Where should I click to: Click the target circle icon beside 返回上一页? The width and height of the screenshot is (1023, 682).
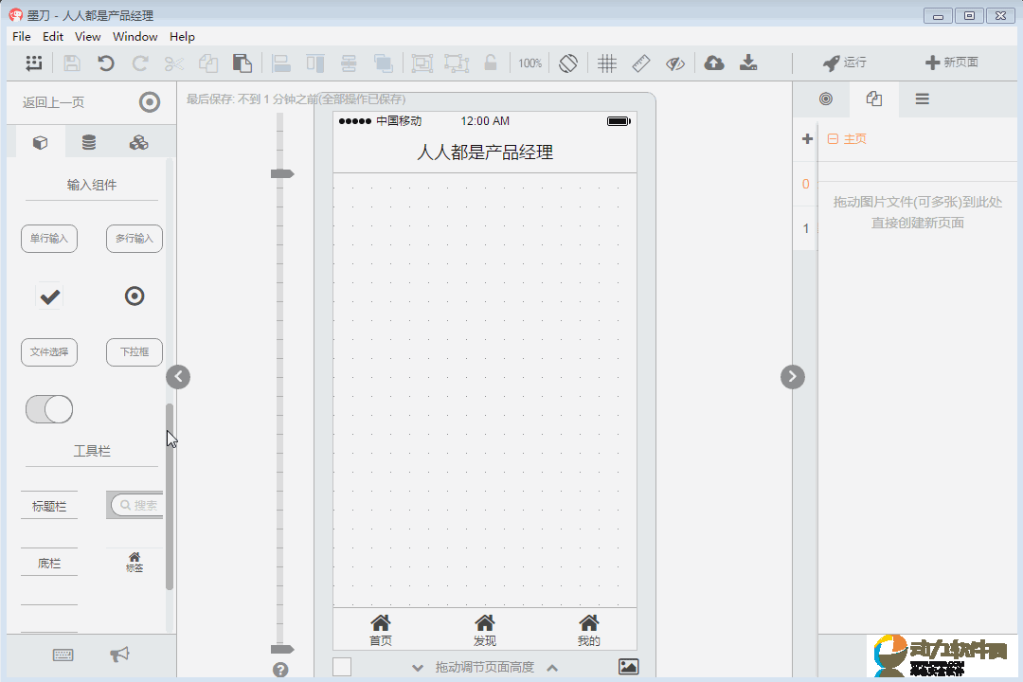[150, 102]
